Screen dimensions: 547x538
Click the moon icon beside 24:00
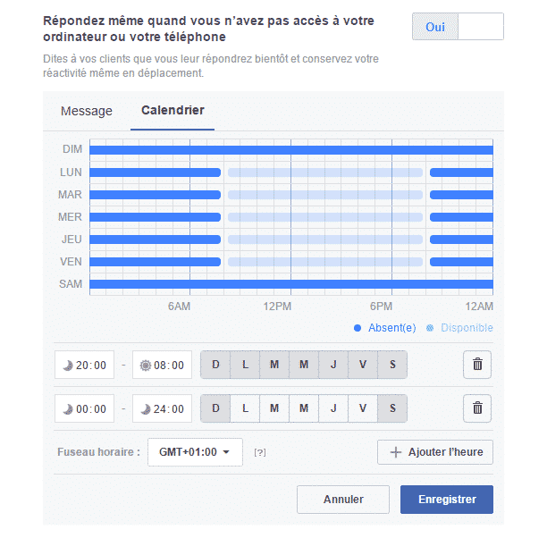coord(146,409)
